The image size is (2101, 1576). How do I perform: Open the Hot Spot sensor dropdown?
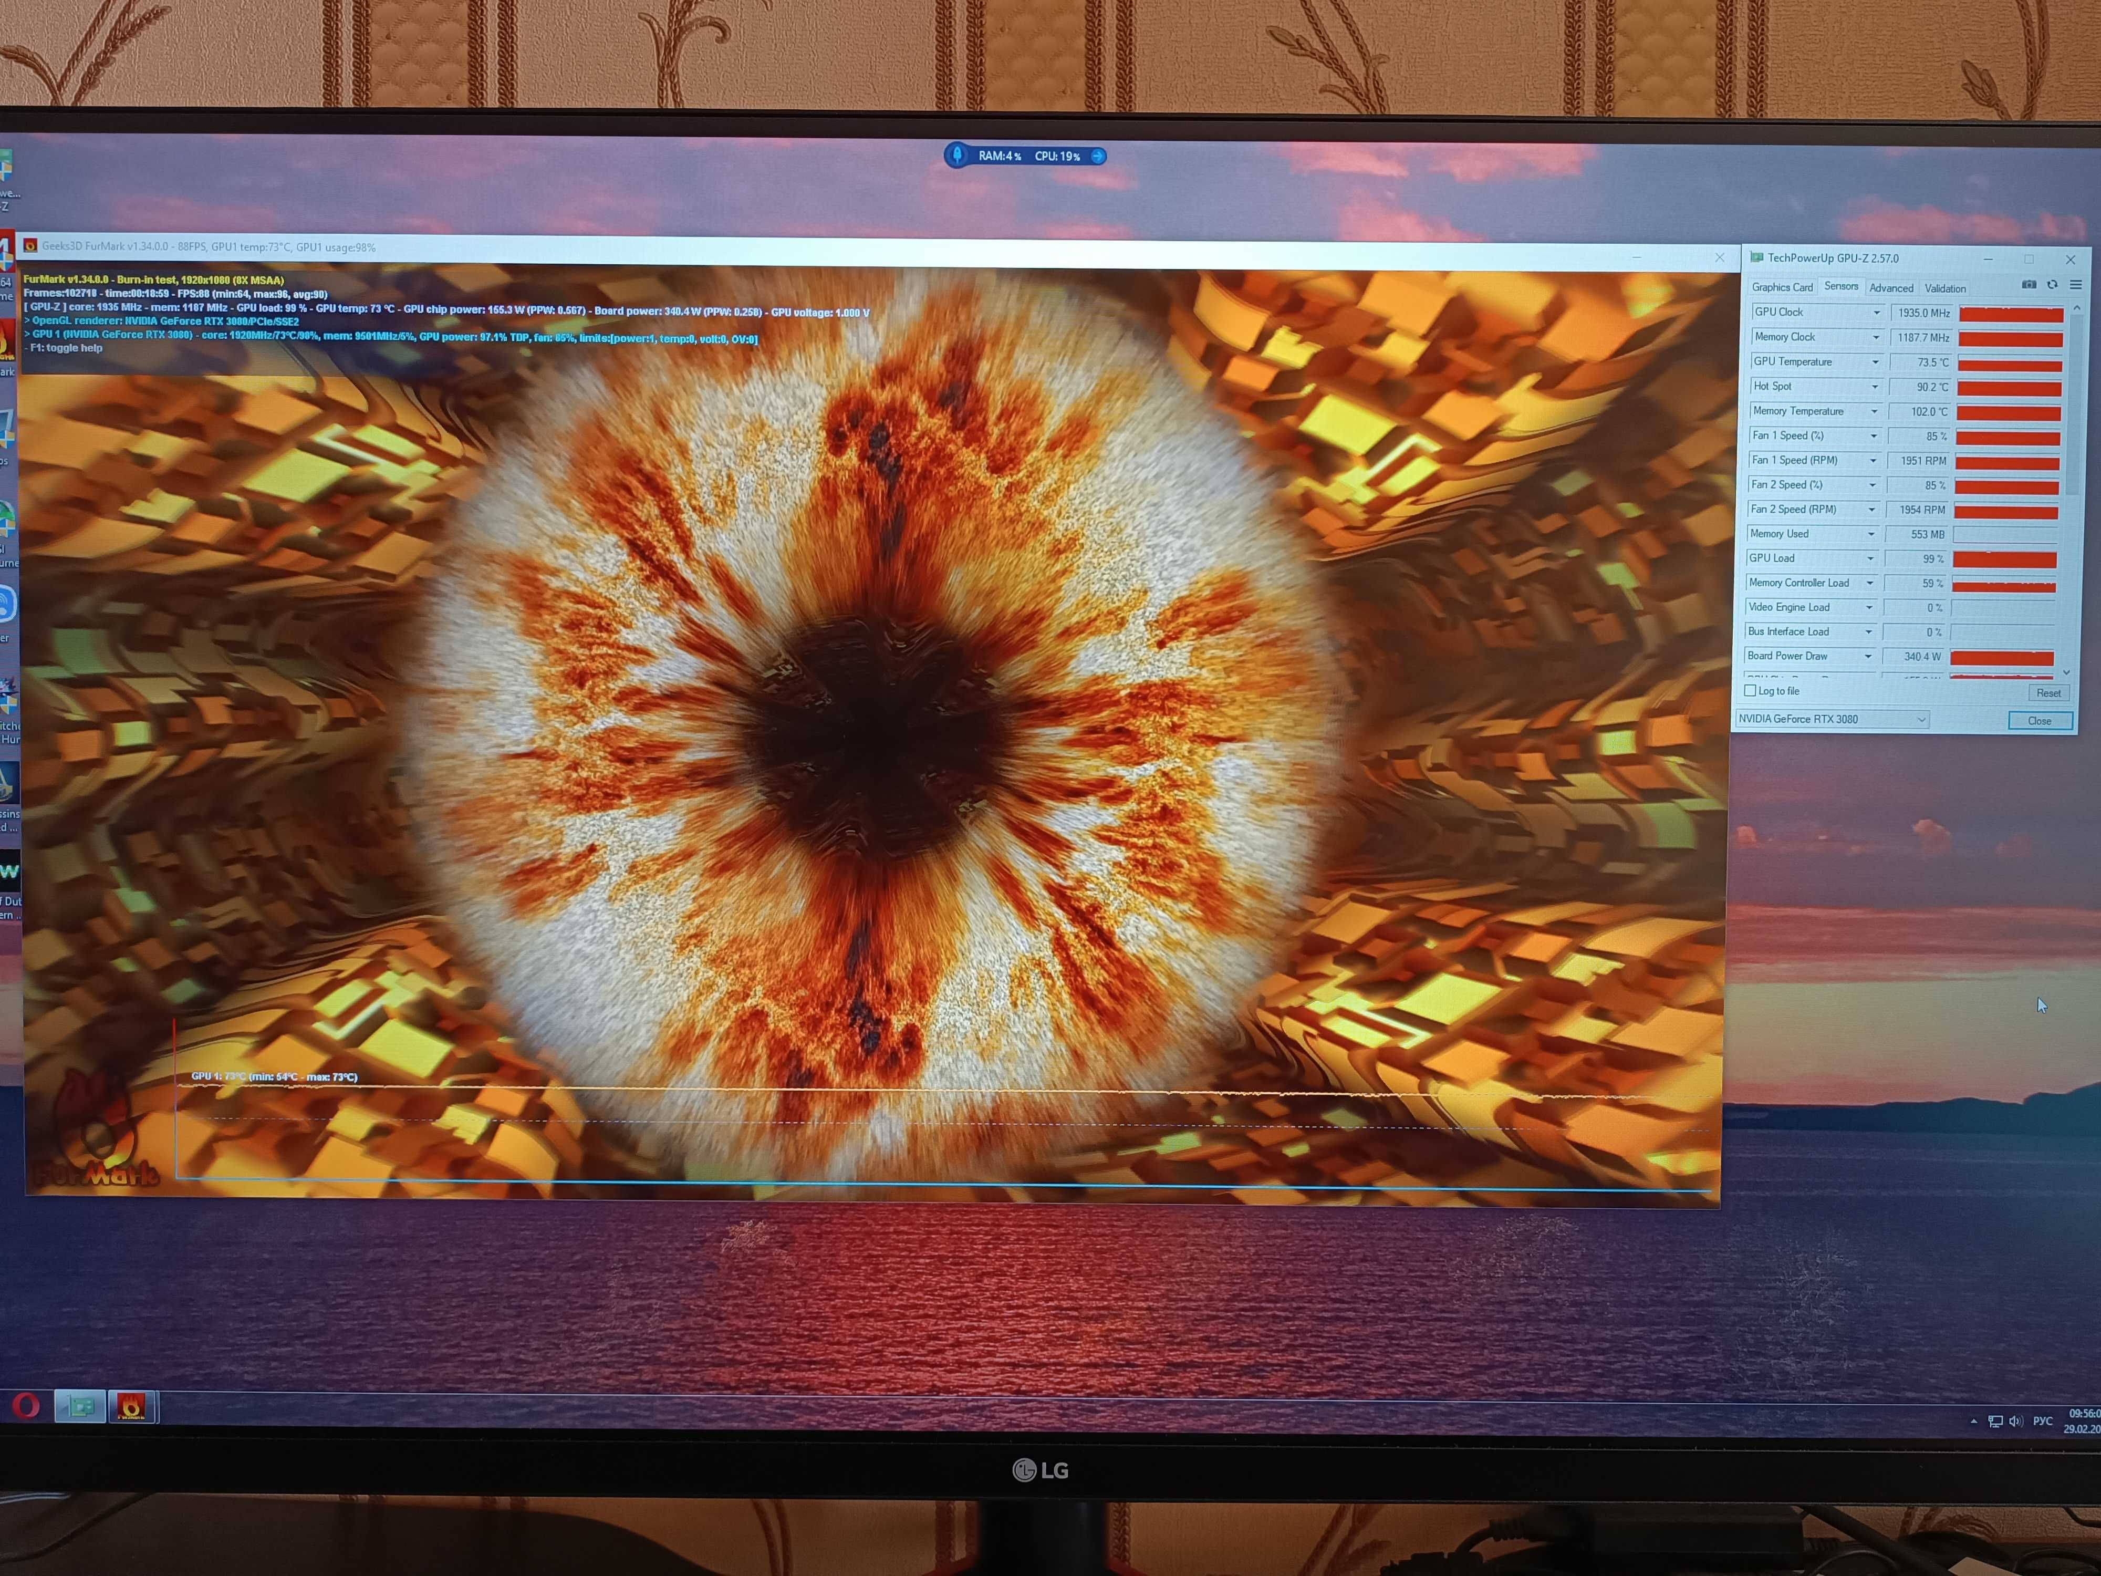pyautogui.click(x=1875, y=387)
